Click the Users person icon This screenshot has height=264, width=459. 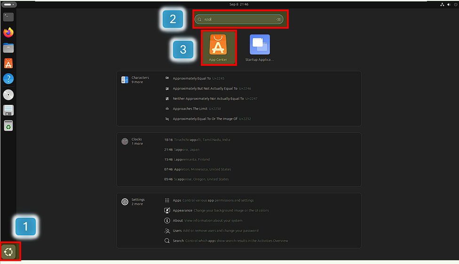click(167, 231)
